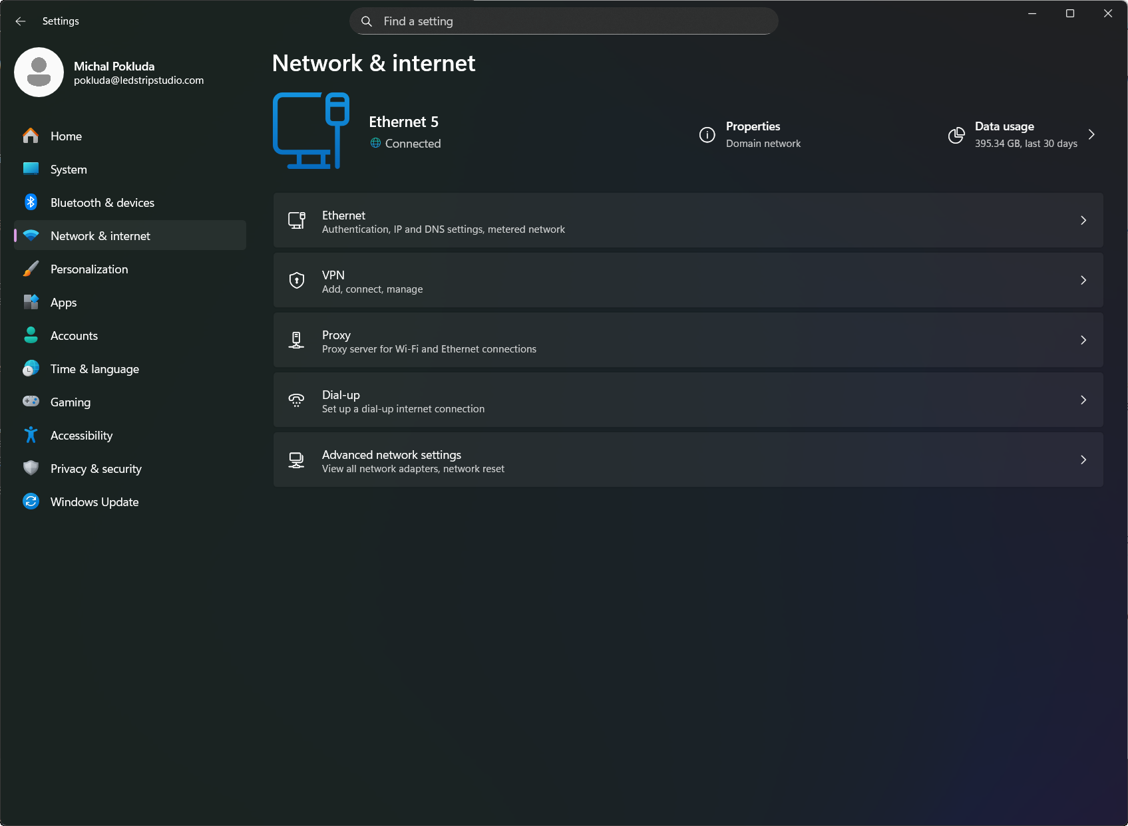1128x826 pixels.
Task: Click the Accessibility figure icon
Action: (x=31, y=435)
